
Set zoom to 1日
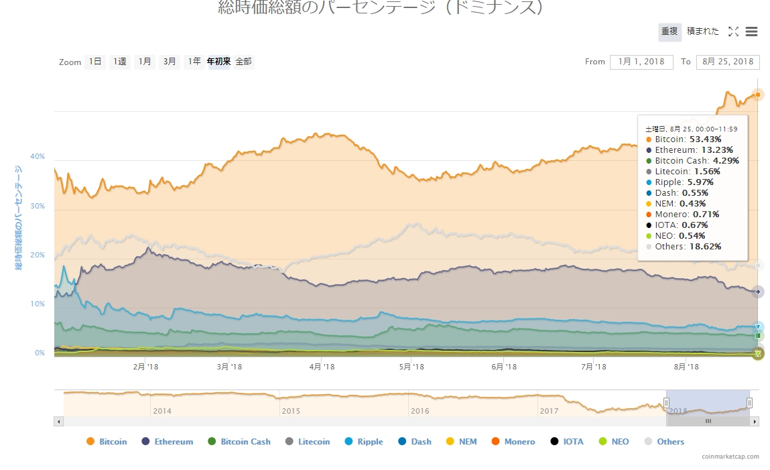95,62
